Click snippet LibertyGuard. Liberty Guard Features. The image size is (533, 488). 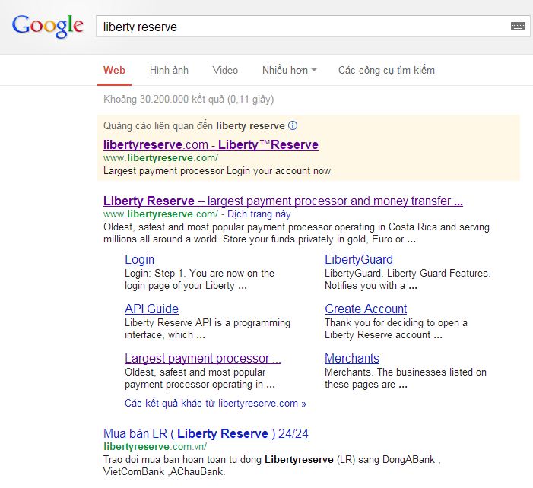(408, 279)
